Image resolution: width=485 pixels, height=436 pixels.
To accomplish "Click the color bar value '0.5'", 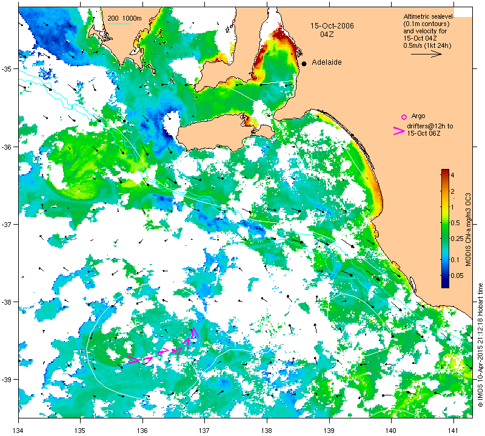I will [455, 223].
